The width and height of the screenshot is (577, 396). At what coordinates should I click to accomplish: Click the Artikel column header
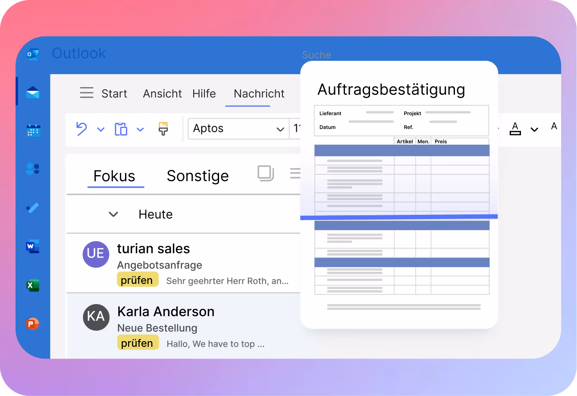click(405, 141)
